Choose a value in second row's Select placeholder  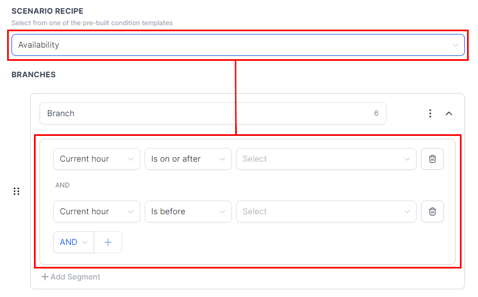[x=326, y=212]
